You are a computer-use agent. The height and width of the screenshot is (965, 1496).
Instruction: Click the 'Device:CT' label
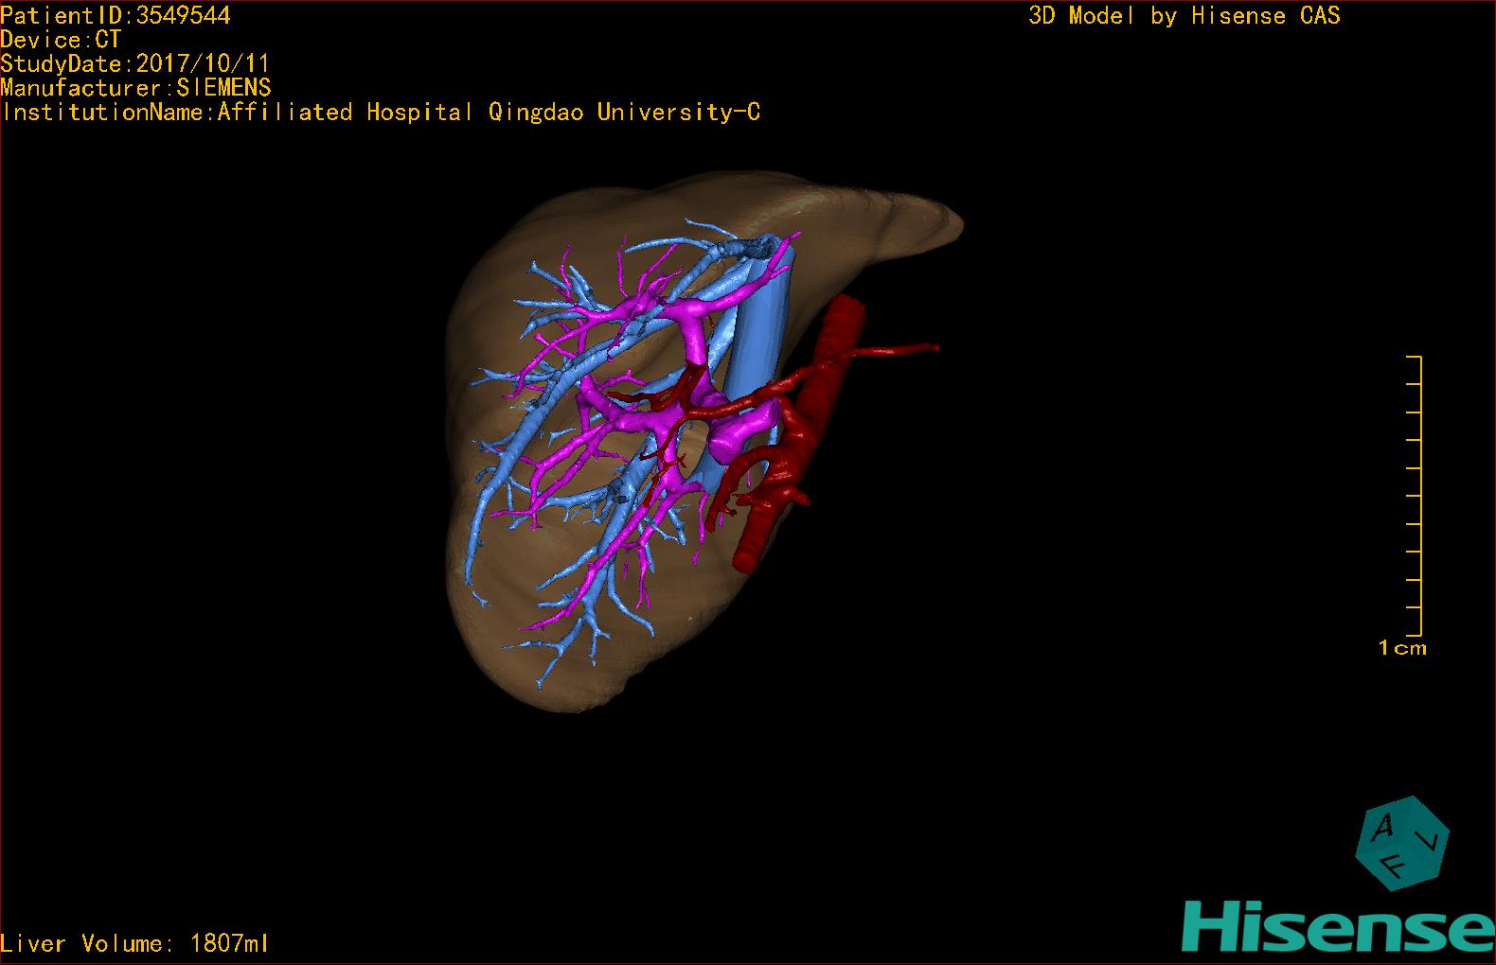61,40
